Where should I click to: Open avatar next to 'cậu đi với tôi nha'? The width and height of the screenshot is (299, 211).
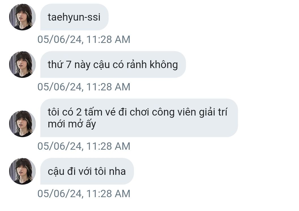click(22, 171)
